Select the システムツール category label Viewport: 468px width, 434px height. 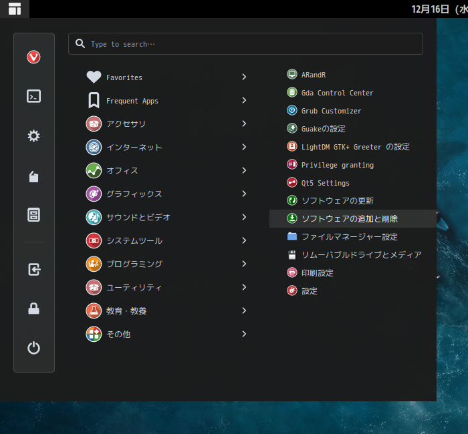(134, 240)
